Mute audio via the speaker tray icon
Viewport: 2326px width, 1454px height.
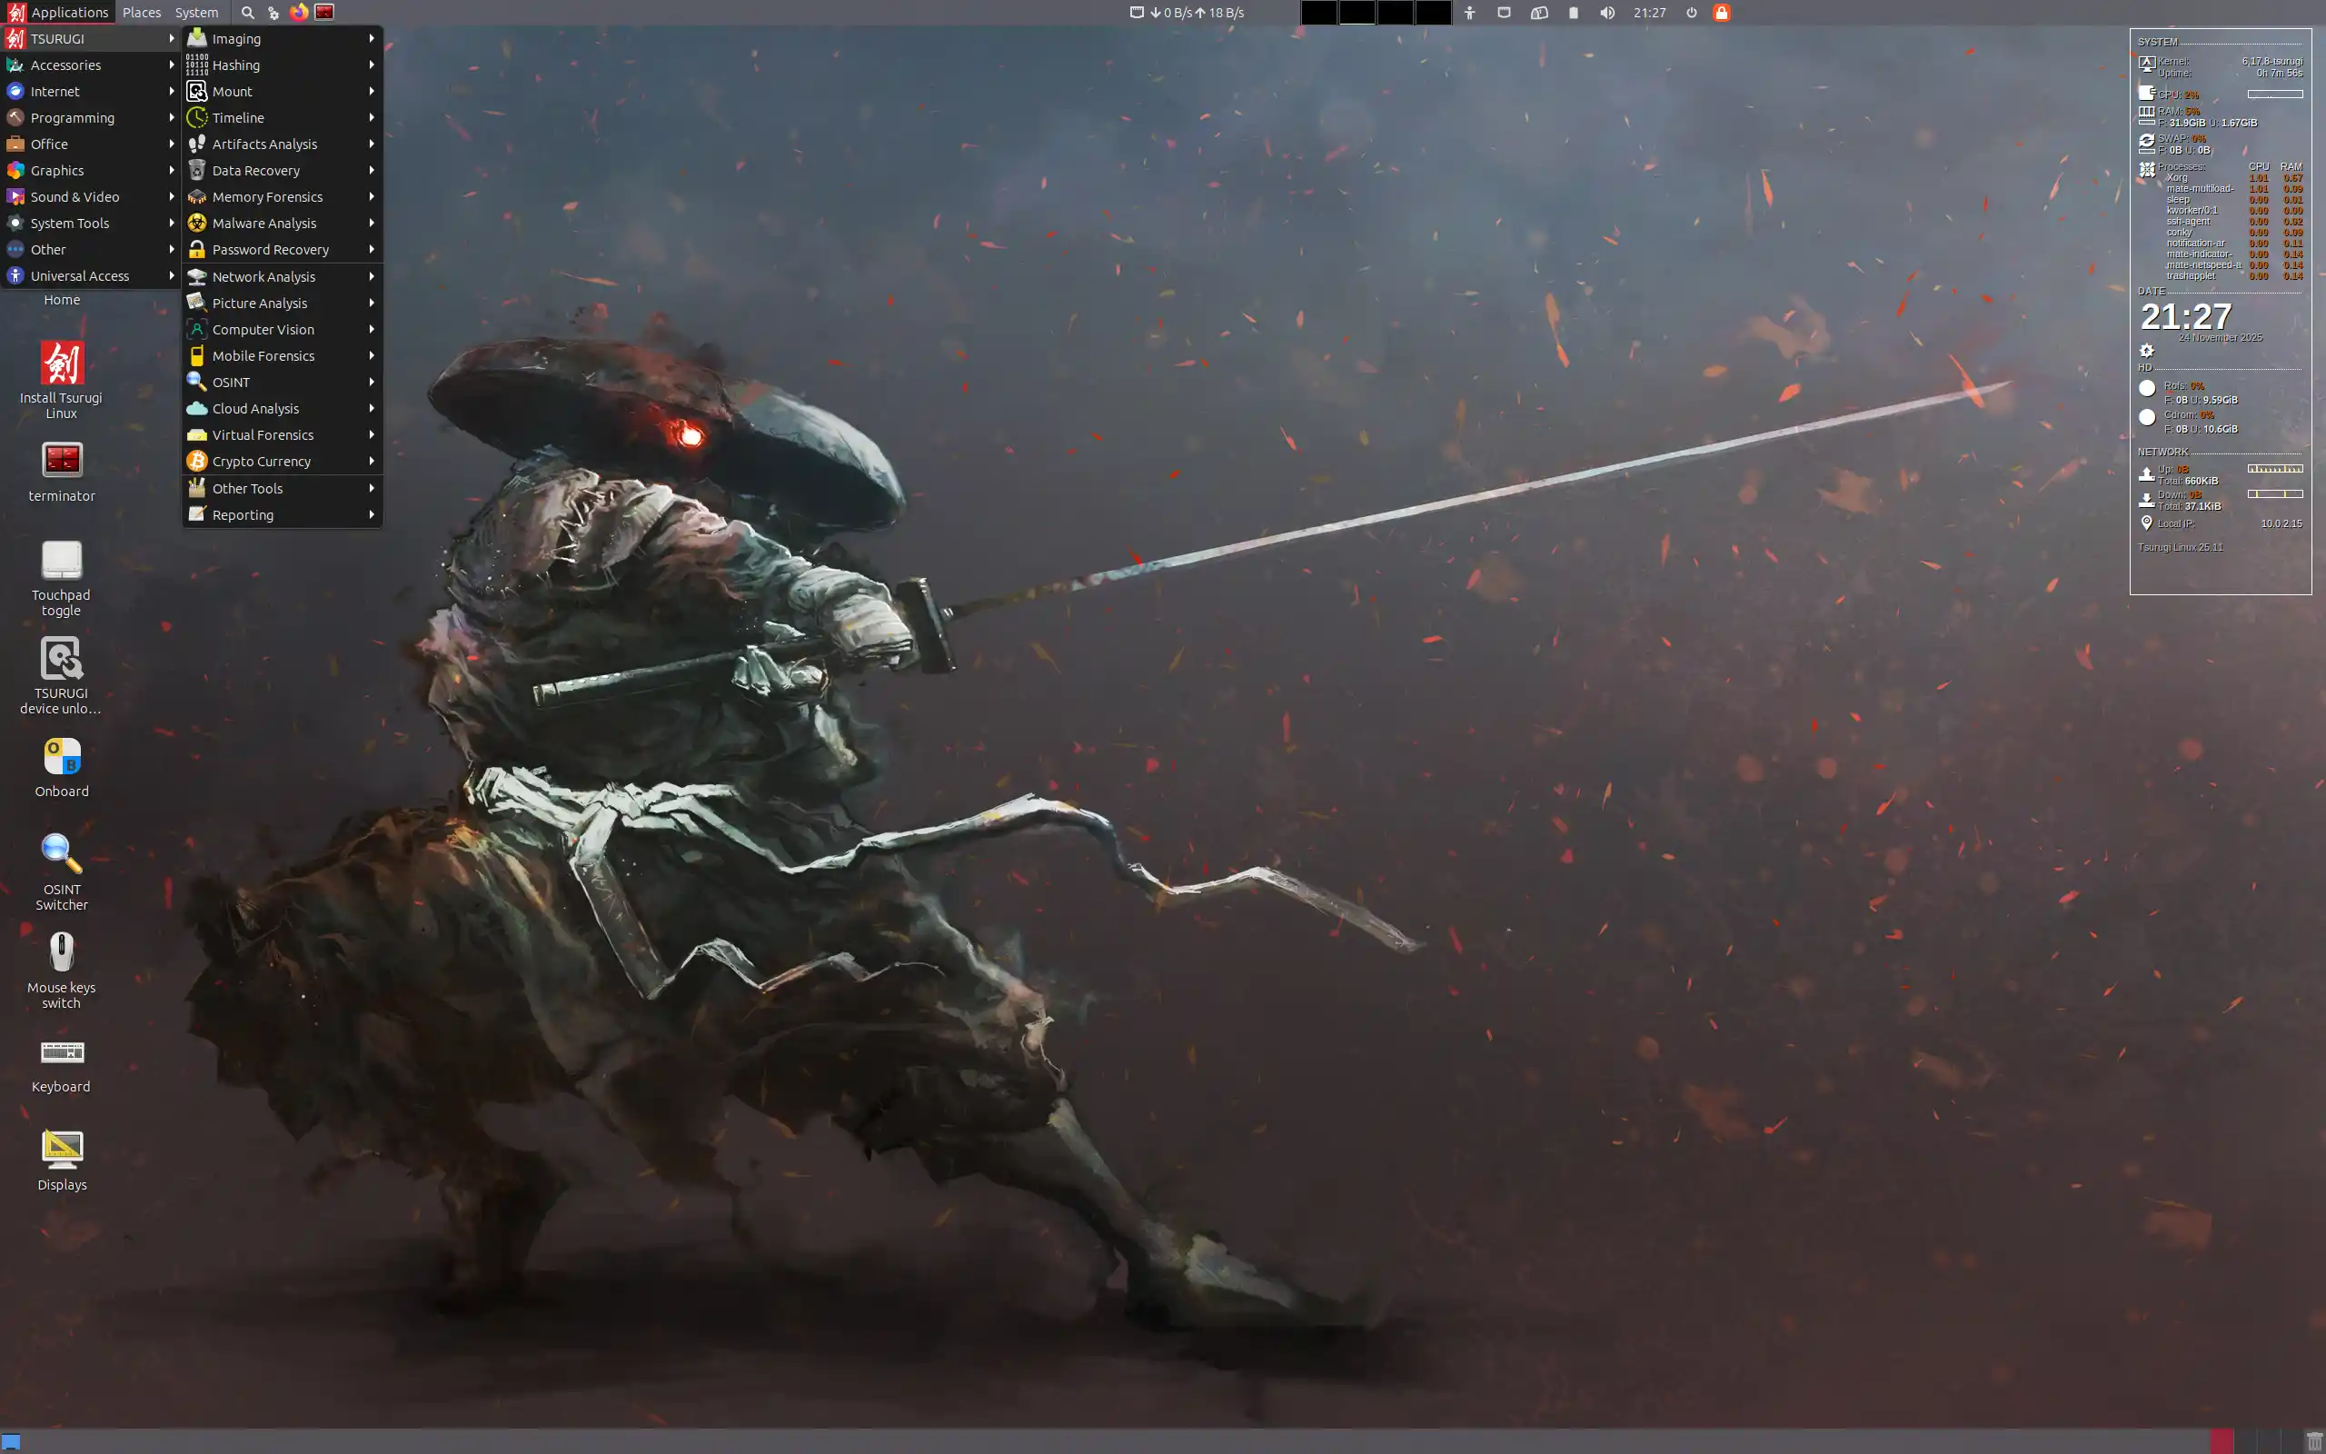tap(1608, 13)
